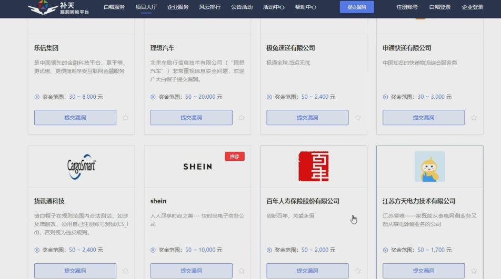Open the 申通快递有限公司 title
This screenshot has width=501, height=279.
pos(407,48)
